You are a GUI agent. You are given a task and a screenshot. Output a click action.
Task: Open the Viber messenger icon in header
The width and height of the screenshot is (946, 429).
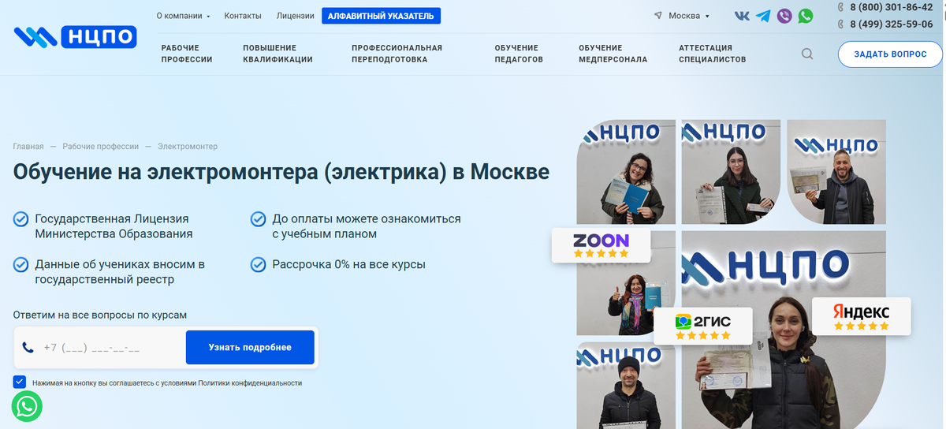[x=784, y=16]
